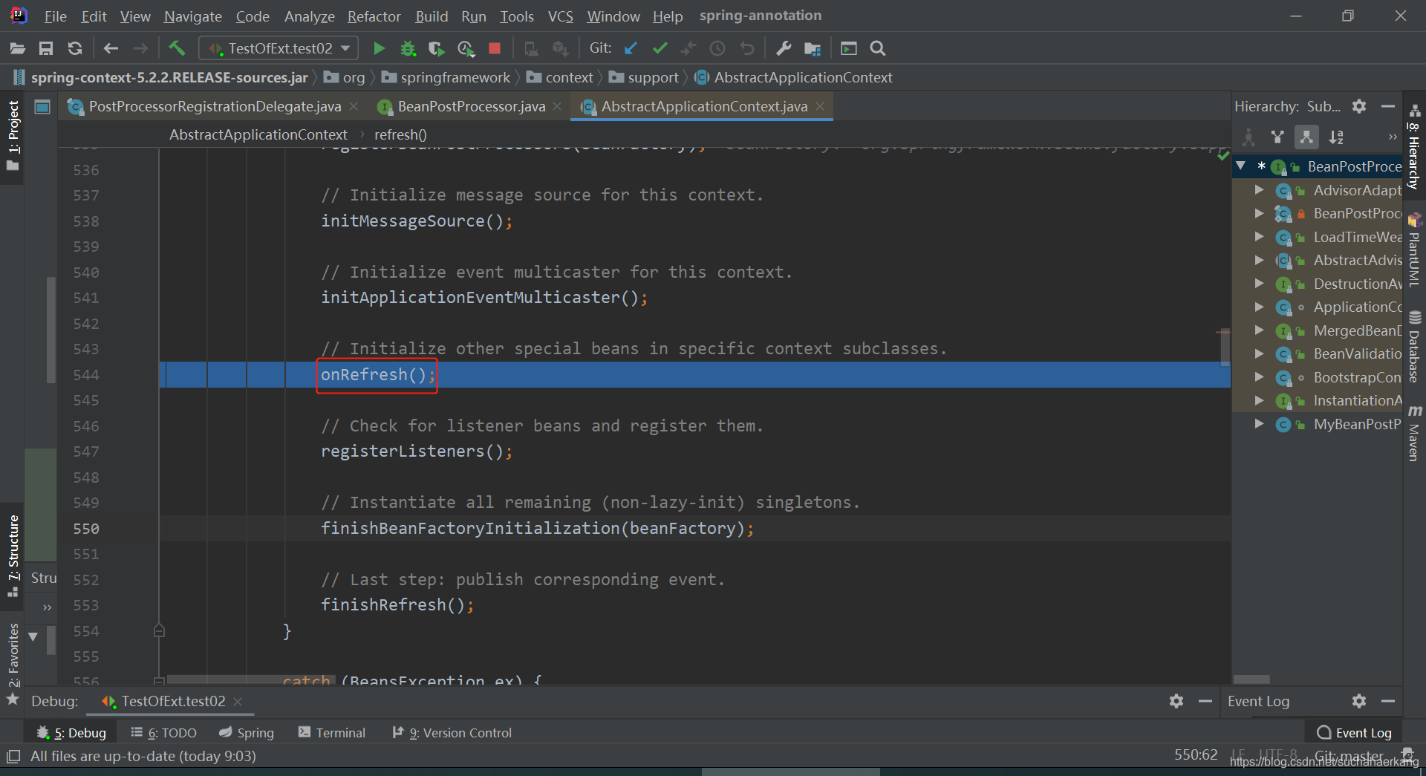The image size is (1426, 776).
Task: Open the VCS menu
Action: click(x=561, y=16)
